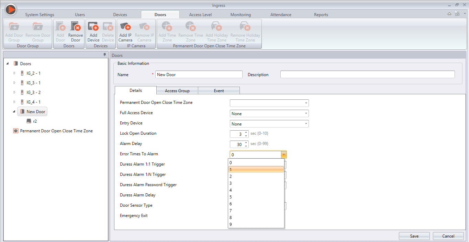Decrease Alarm Delay with down spinner
Viewport: 469px width, 242px height.
tap(246, 146)
